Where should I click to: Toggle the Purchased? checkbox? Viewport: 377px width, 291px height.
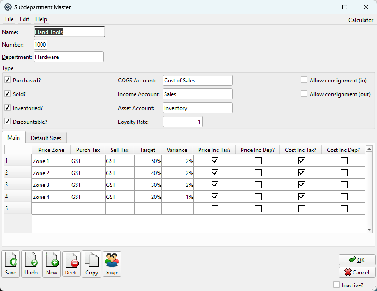click(7, 80)
